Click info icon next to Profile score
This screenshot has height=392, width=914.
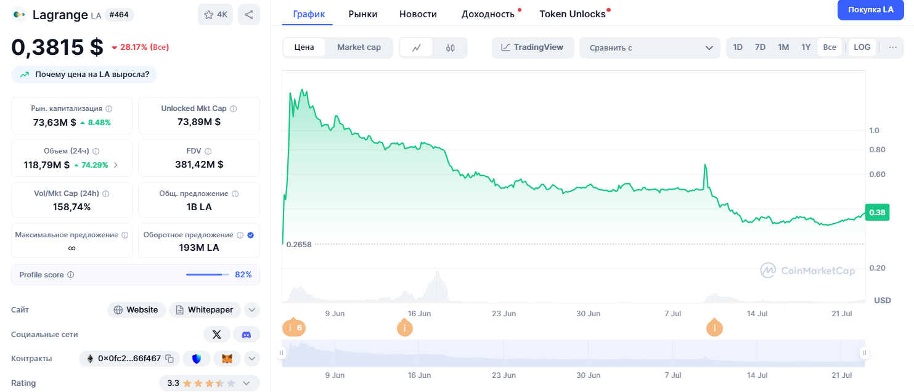coord(70,275)
